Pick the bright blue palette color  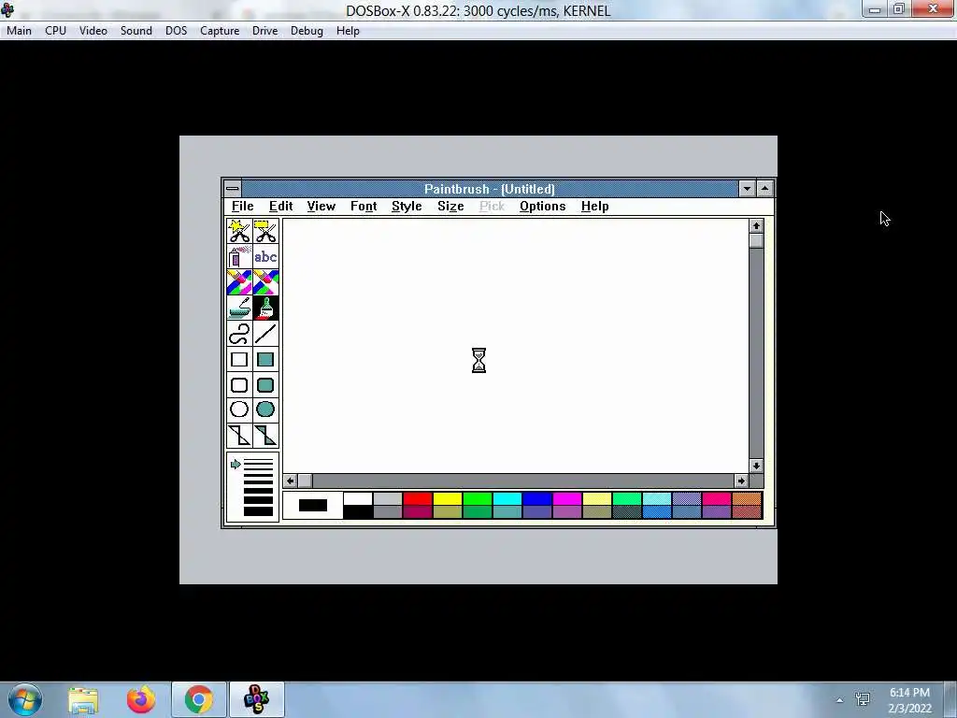tap(537, 499)
